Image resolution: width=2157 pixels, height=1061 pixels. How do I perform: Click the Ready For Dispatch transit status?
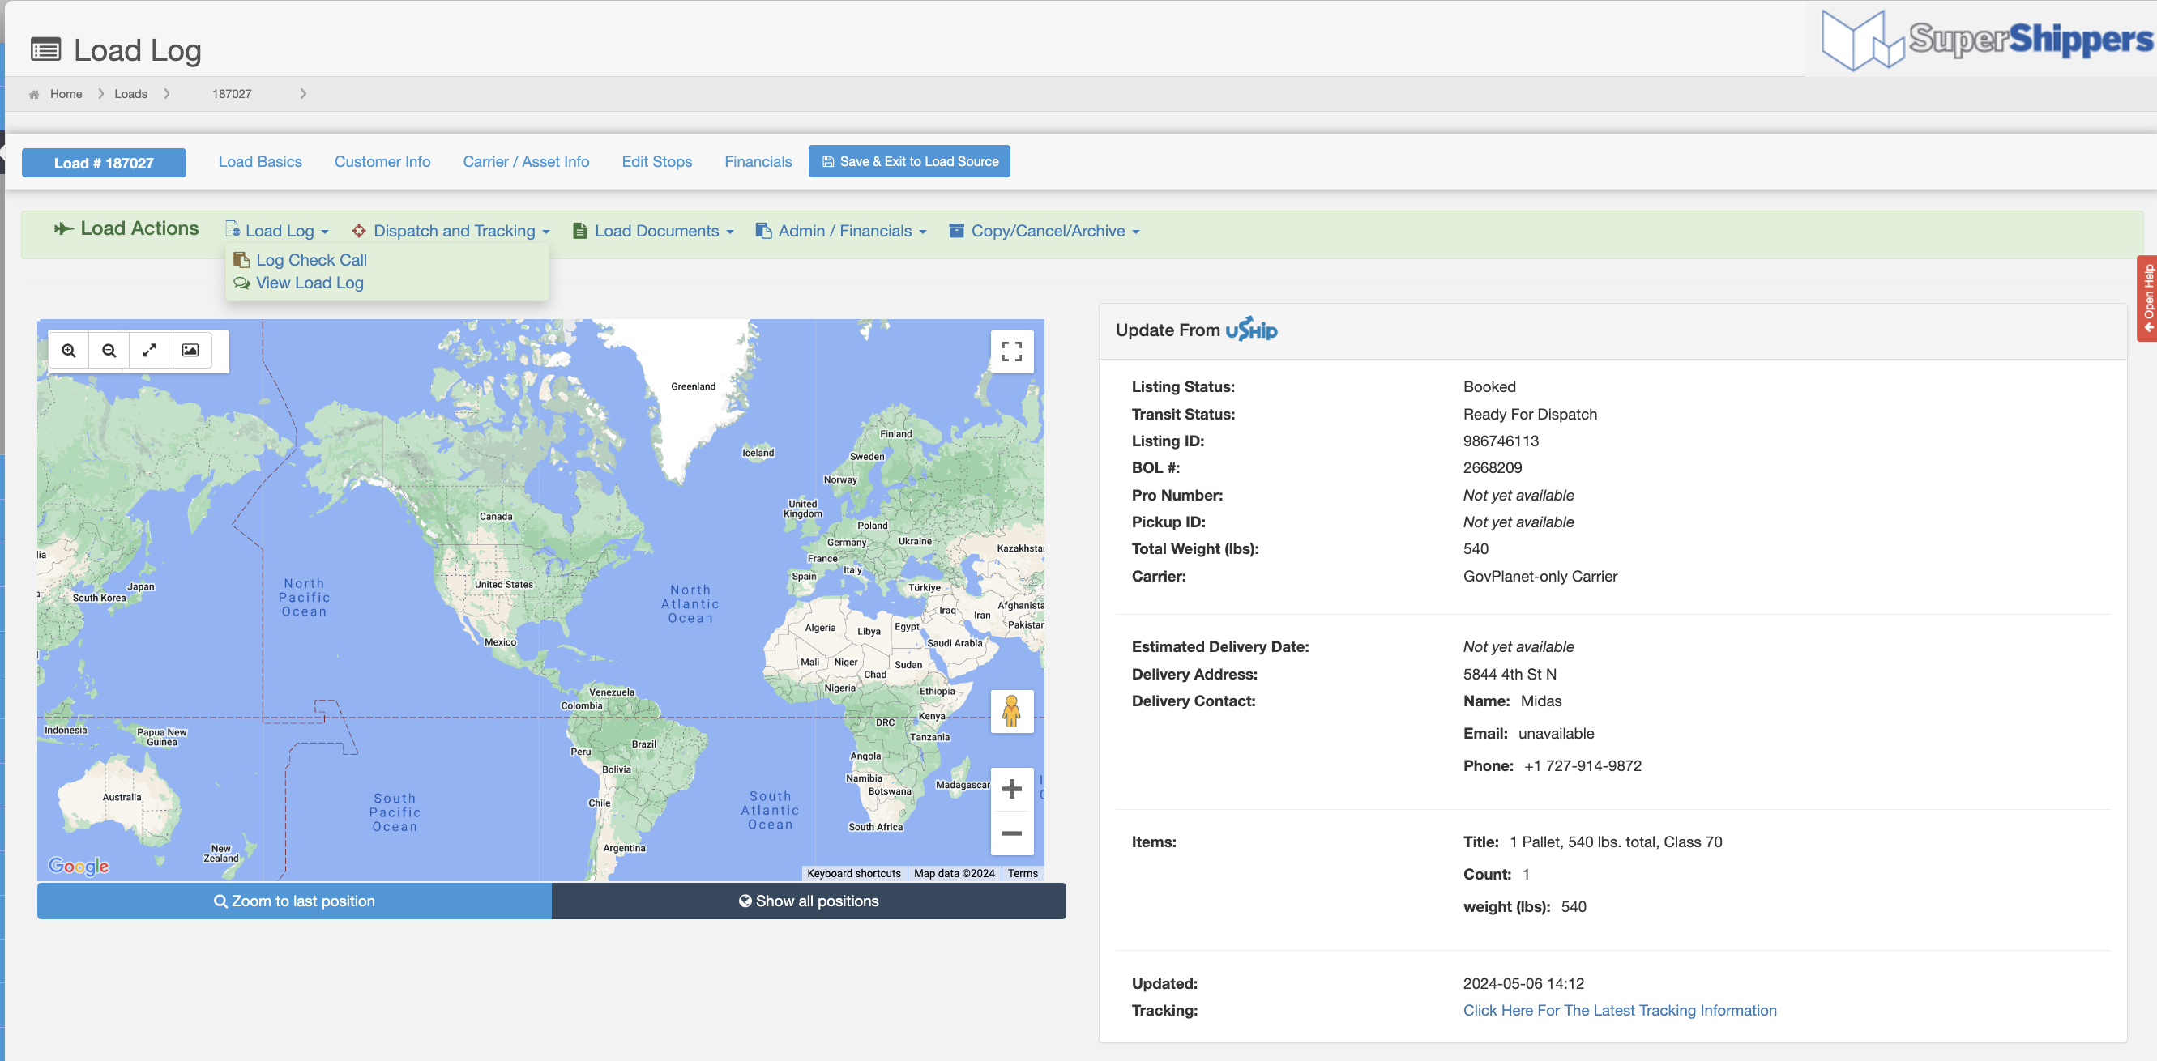coord(1530,414)
